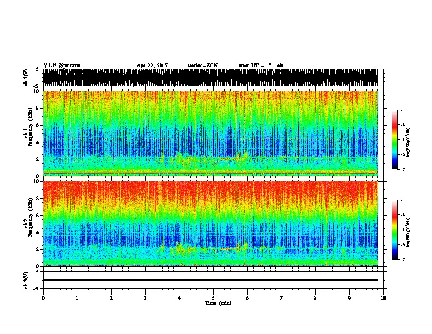Click the ch.1 'Frequency (kHz)' axis label
Image resolution: width=432 pixels, height=334 pixels.
click(31, 127)
